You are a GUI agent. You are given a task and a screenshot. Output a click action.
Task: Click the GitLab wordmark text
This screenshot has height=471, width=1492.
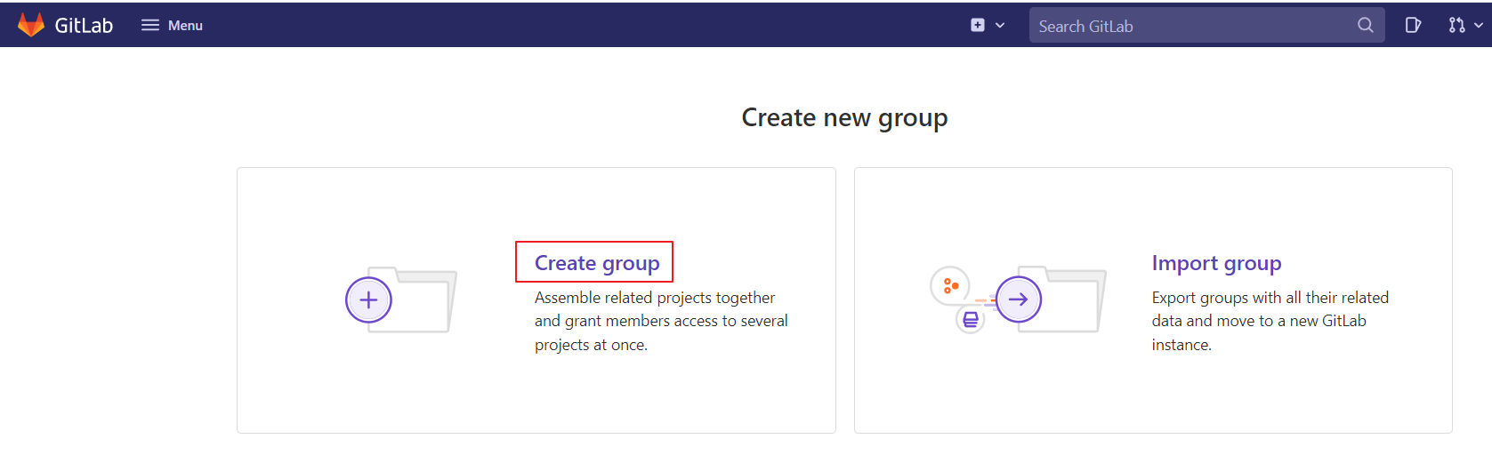[84, 26]
